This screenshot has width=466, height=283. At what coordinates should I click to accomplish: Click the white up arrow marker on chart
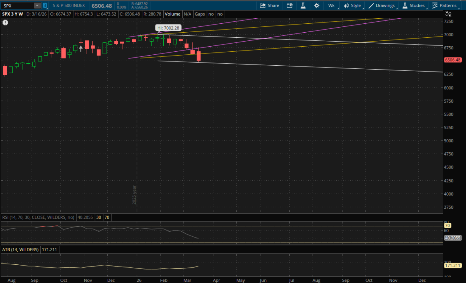tap(81, 49)
